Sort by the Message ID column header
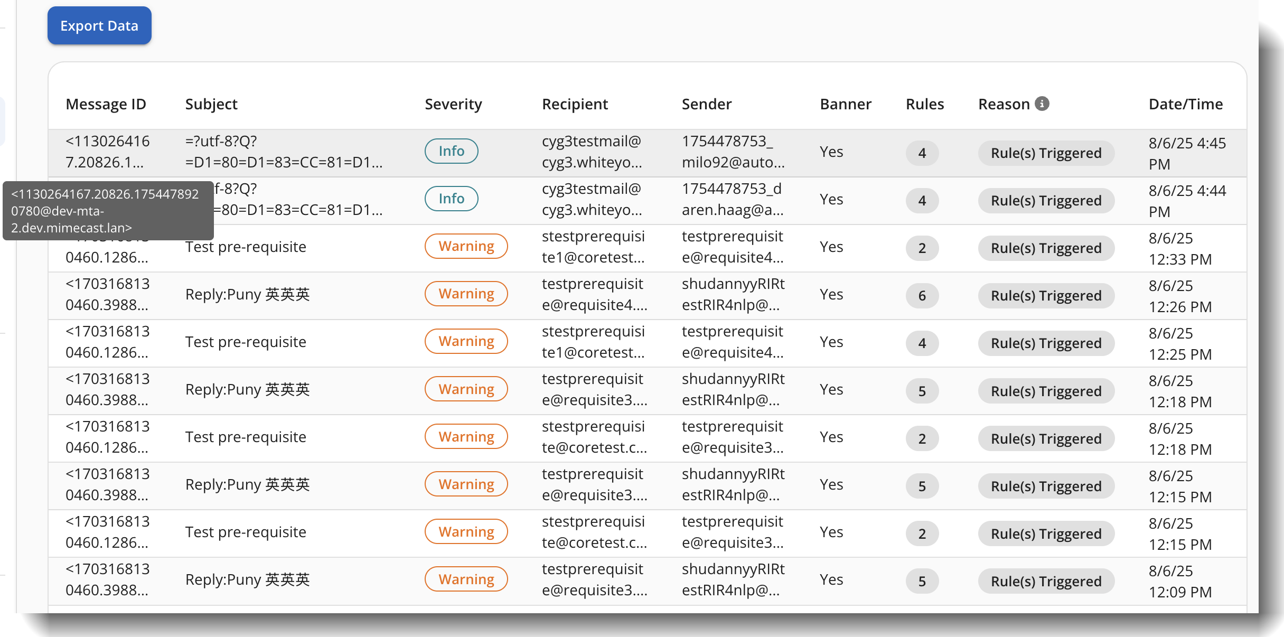Viewport: 1284px width, 637px height. click(106, 104)
